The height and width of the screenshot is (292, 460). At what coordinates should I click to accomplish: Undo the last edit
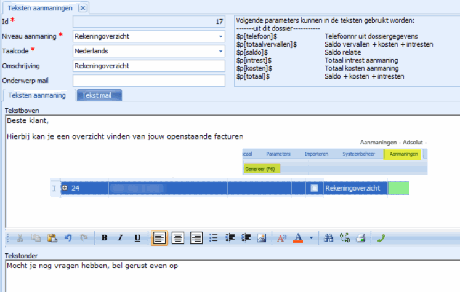[x=68, y=238]
